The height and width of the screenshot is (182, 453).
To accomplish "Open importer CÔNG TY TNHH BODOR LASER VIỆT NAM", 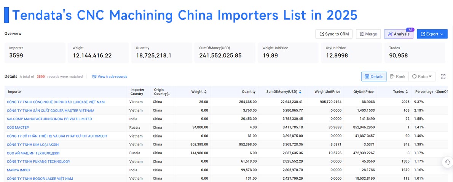I will pos(40,179).
